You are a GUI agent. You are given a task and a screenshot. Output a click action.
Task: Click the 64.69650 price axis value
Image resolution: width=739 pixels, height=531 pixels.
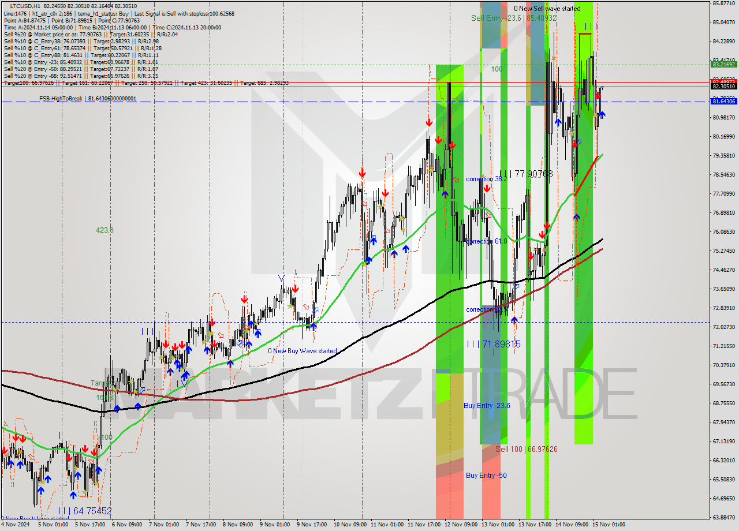pyautogui.click(x=724, y=498)
